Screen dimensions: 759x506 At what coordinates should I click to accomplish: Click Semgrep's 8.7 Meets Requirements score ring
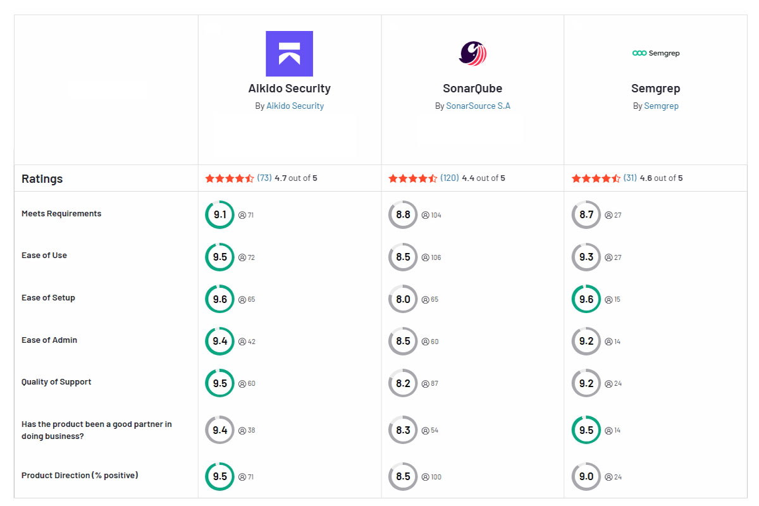click(x=586, y=215)
